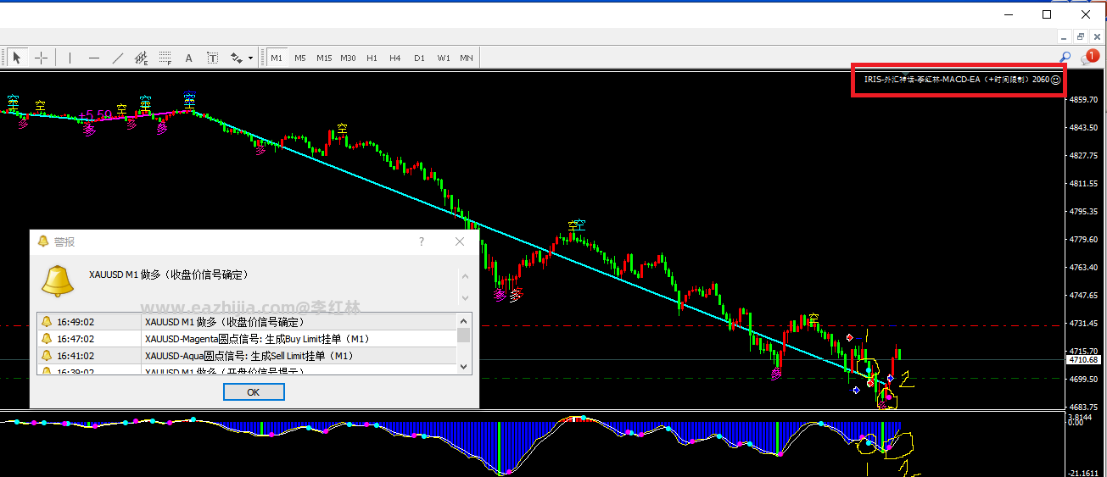Select the Aqua Sell Limit alert row
The width and height of the screenshot is (1107, 477).
tap(247, 356)
